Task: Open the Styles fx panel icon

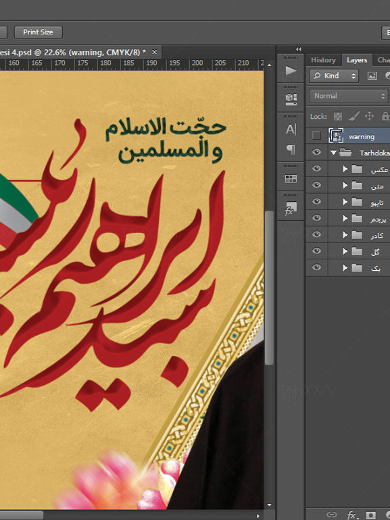Action: (291, 209)
